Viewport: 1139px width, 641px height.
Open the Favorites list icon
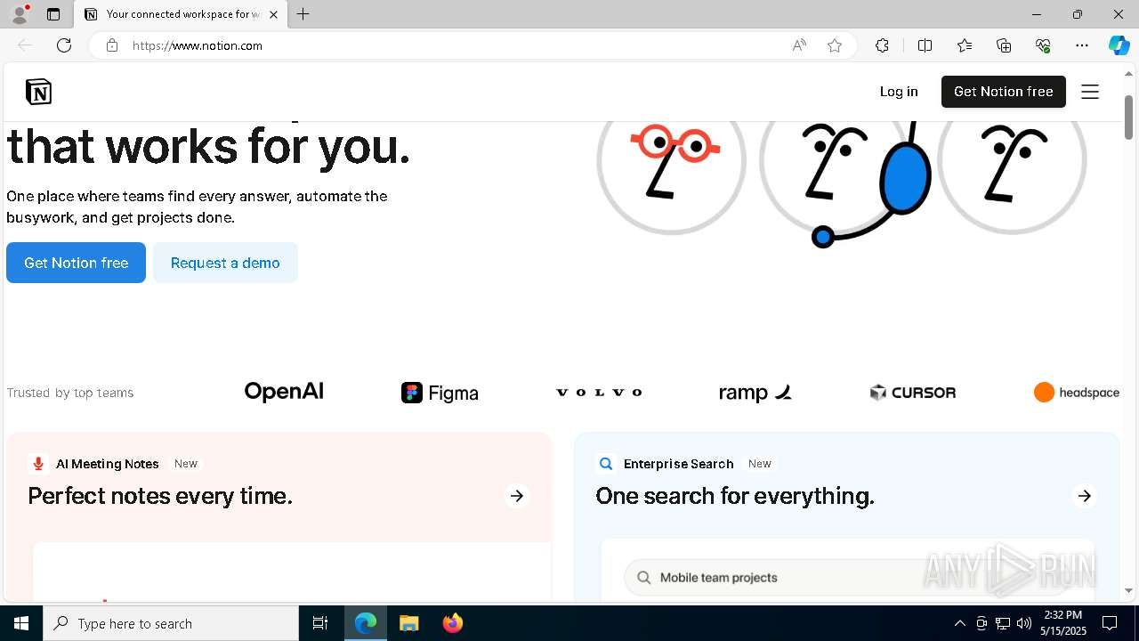click(965, 45)
